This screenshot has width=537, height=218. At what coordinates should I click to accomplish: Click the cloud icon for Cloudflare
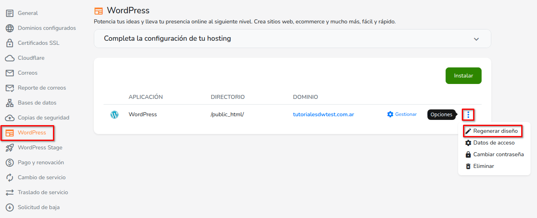pos(10,58)
